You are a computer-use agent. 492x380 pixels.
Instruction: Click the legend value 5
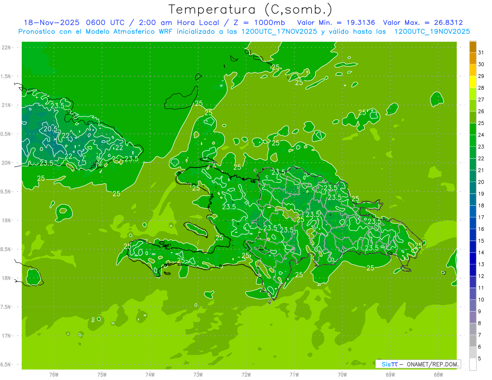point(480,359)
